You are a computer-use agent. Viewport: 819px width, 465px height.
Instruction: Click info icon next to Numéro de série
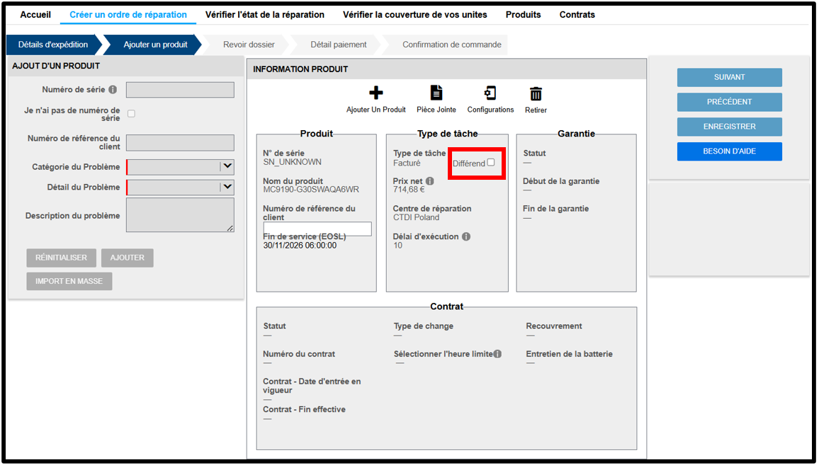tap(113, 90)
